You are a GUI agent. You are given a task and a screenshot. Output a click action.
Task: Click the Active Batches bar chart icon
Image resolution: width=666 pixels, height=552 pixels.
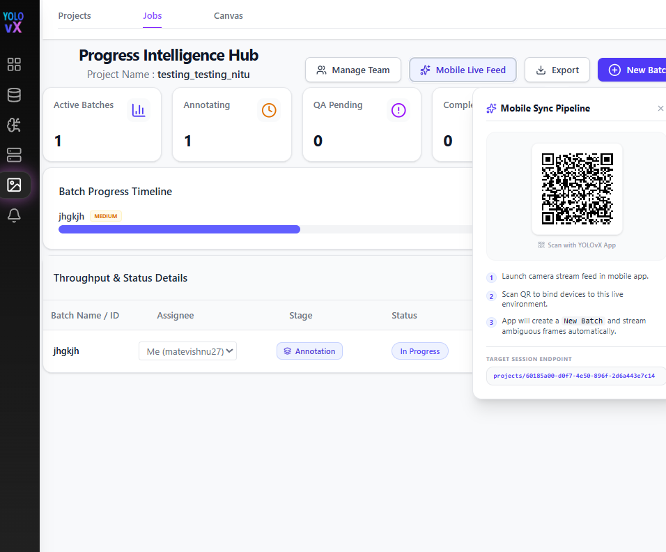[139, 110]
